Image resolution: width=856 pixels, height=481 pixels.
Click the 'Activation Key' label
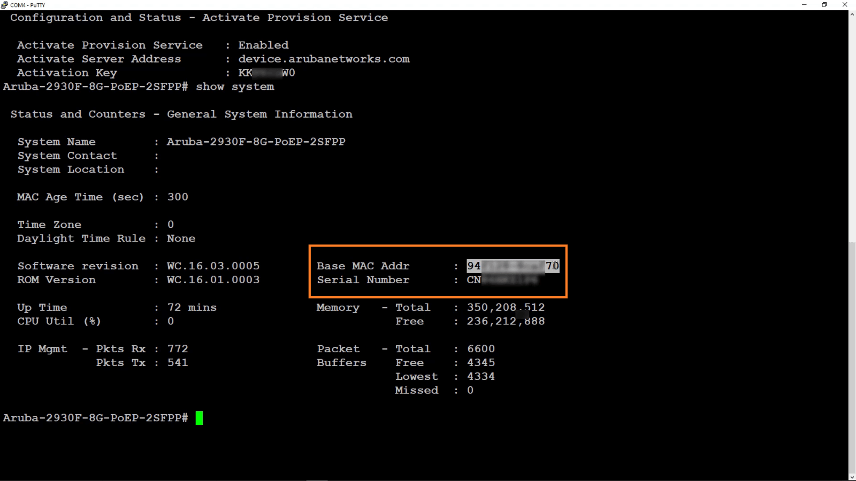click(67, 73)
